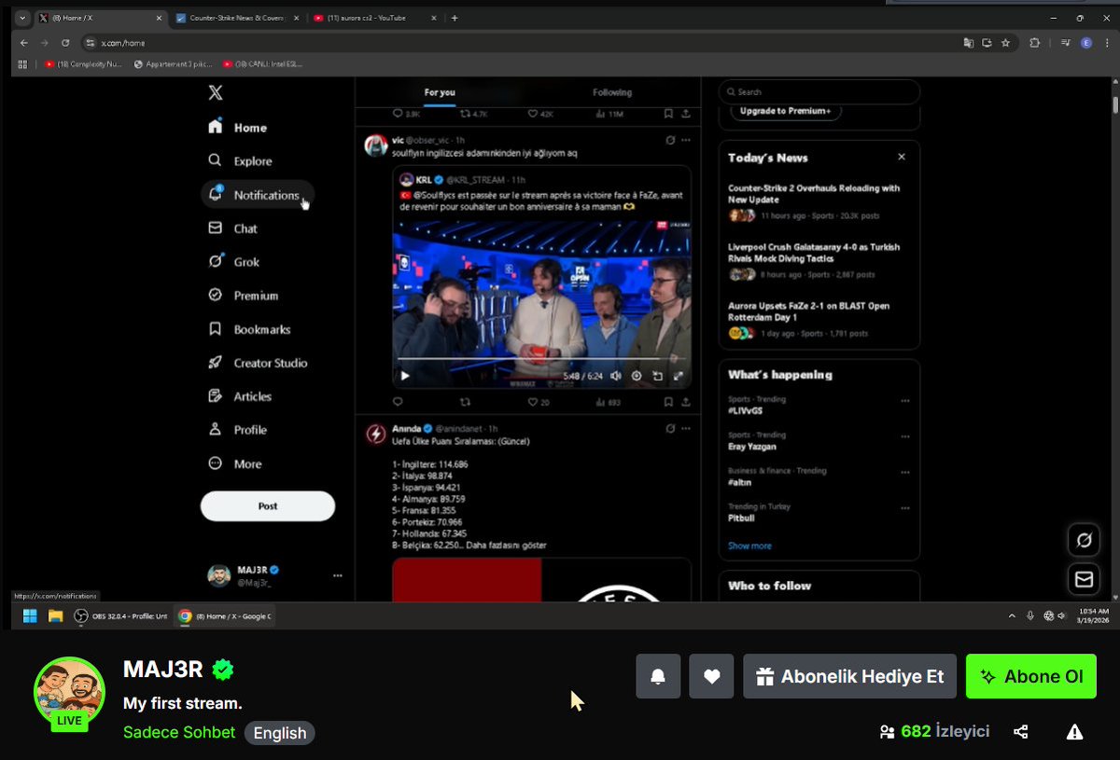Open Grok in the sidebar
Image resolution: width=1120 pixels, height=760 pixels.
click(x=234, y=262)
